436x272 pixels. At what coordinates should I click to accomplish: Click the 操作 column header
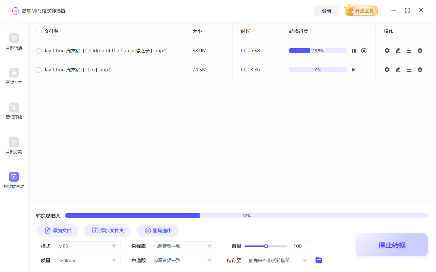(x=389, y=31)
